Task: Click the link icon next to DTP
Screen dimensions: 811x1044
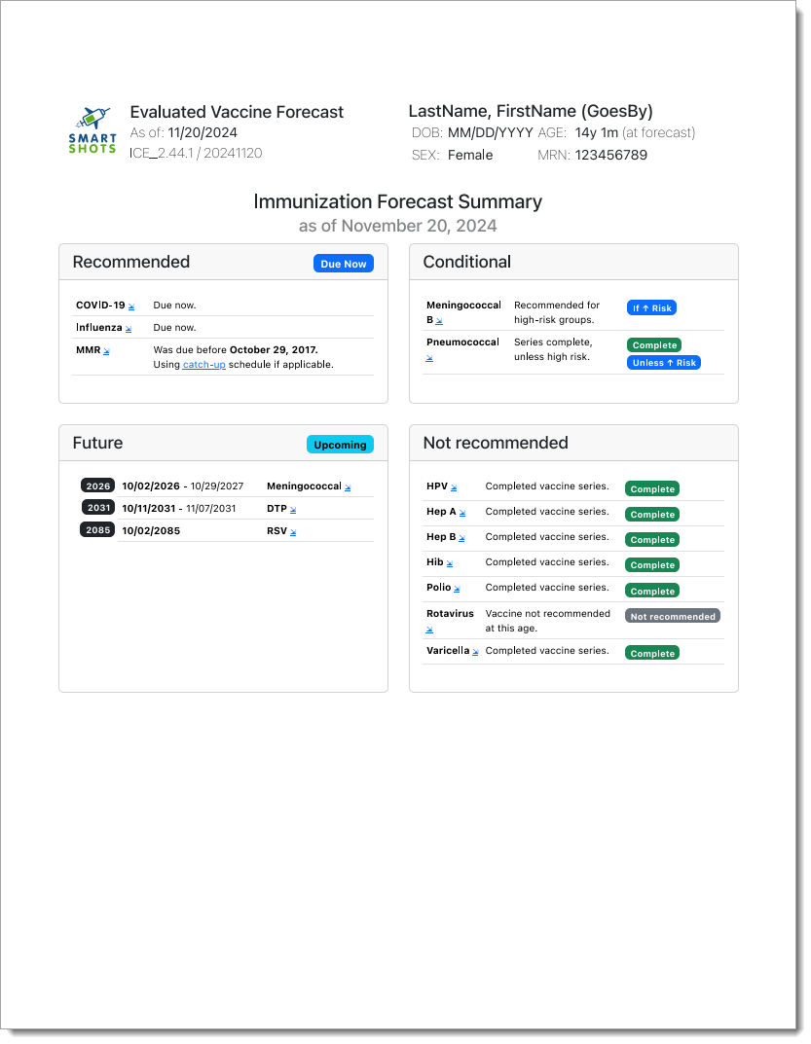Action: pyautogui.click(x=293, y=510)
